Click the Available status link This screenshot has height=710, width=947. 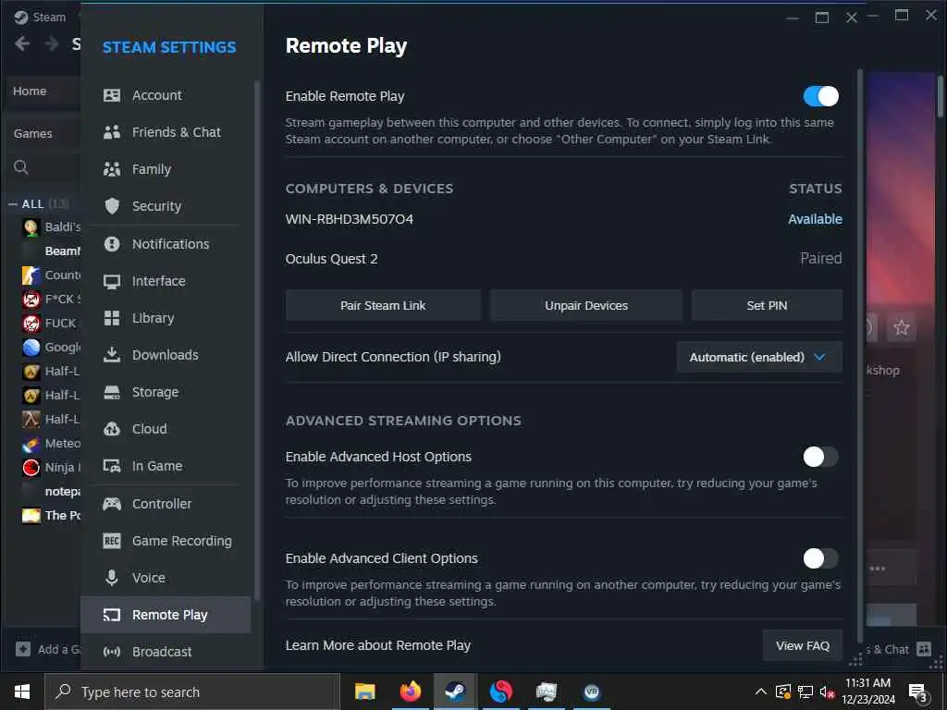[x=815, y=219]
